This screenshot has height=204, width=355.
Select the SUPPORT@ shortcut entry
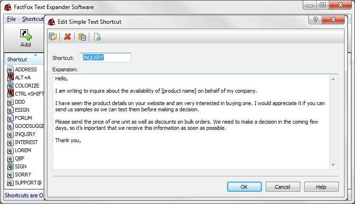point(28,183)
